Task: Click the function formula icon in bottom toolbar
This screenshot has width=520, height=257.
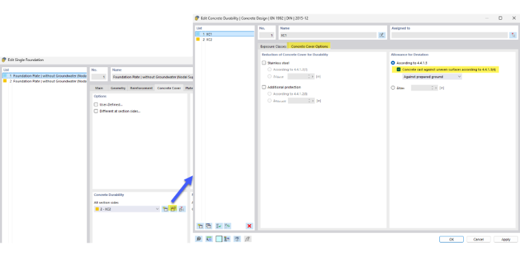Action: point(248,238)
